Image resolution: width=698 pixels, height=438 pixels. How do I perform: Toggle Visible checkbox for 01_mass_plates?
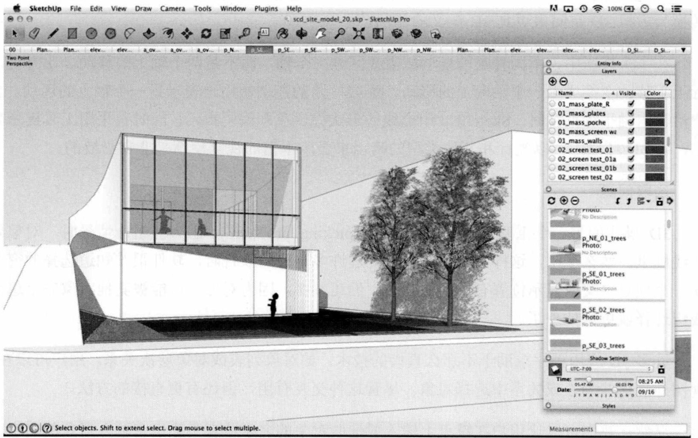pos(631,113)
